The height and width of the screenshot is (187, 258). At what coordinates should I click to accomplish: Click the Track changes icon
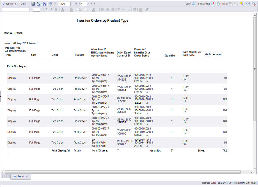(219, 3)
